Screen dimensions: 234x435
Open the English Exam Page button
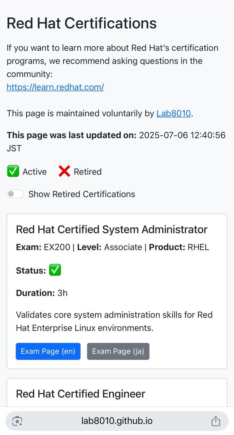(48, 351)
